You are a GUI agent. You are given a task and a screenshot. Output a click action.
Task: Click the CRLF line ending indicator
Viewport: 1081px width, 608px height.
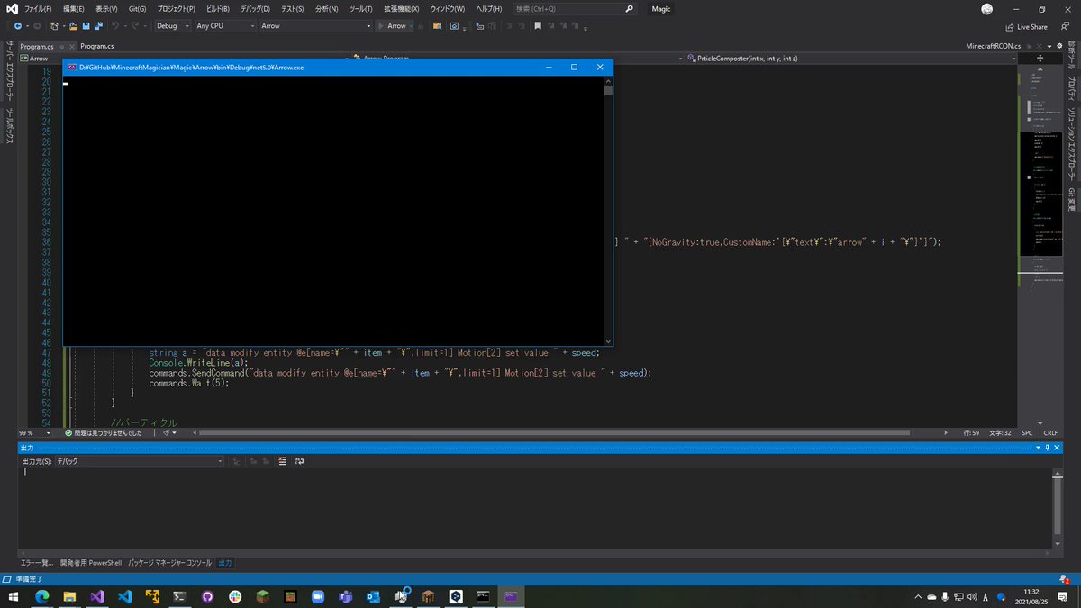(x=1050, y=432)
